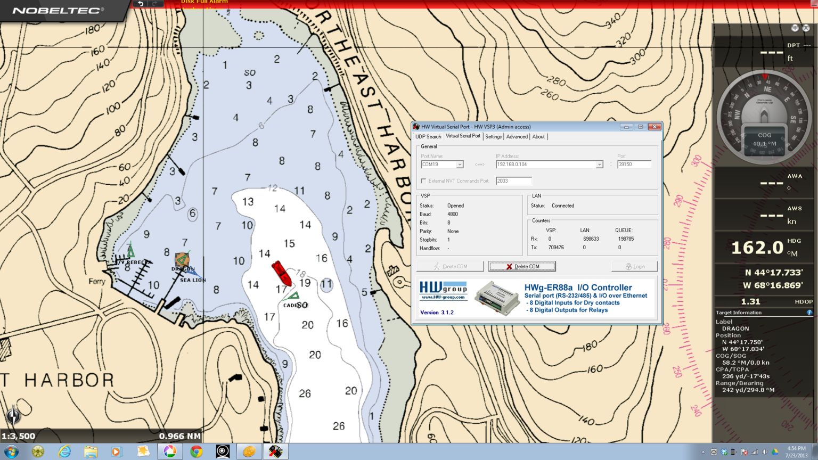Click the 0.966 NM range readout
The width and height of the screenshot is (818, 460).
click(x=179, y=436)
